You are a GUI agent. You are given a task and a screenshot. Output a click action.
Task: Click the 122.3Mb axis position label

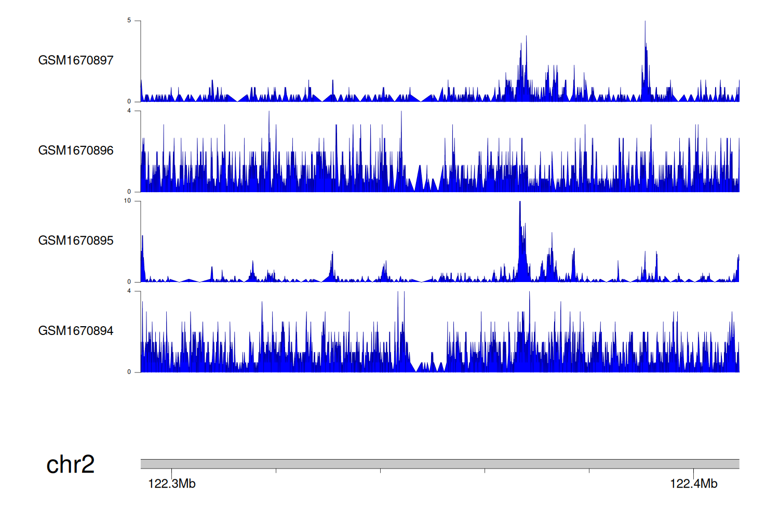click(x=172, y=484)
